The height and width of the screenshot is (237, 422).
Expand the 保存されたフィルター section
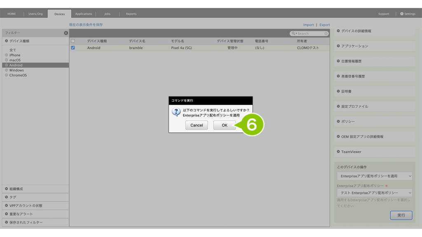click(35, 223)
